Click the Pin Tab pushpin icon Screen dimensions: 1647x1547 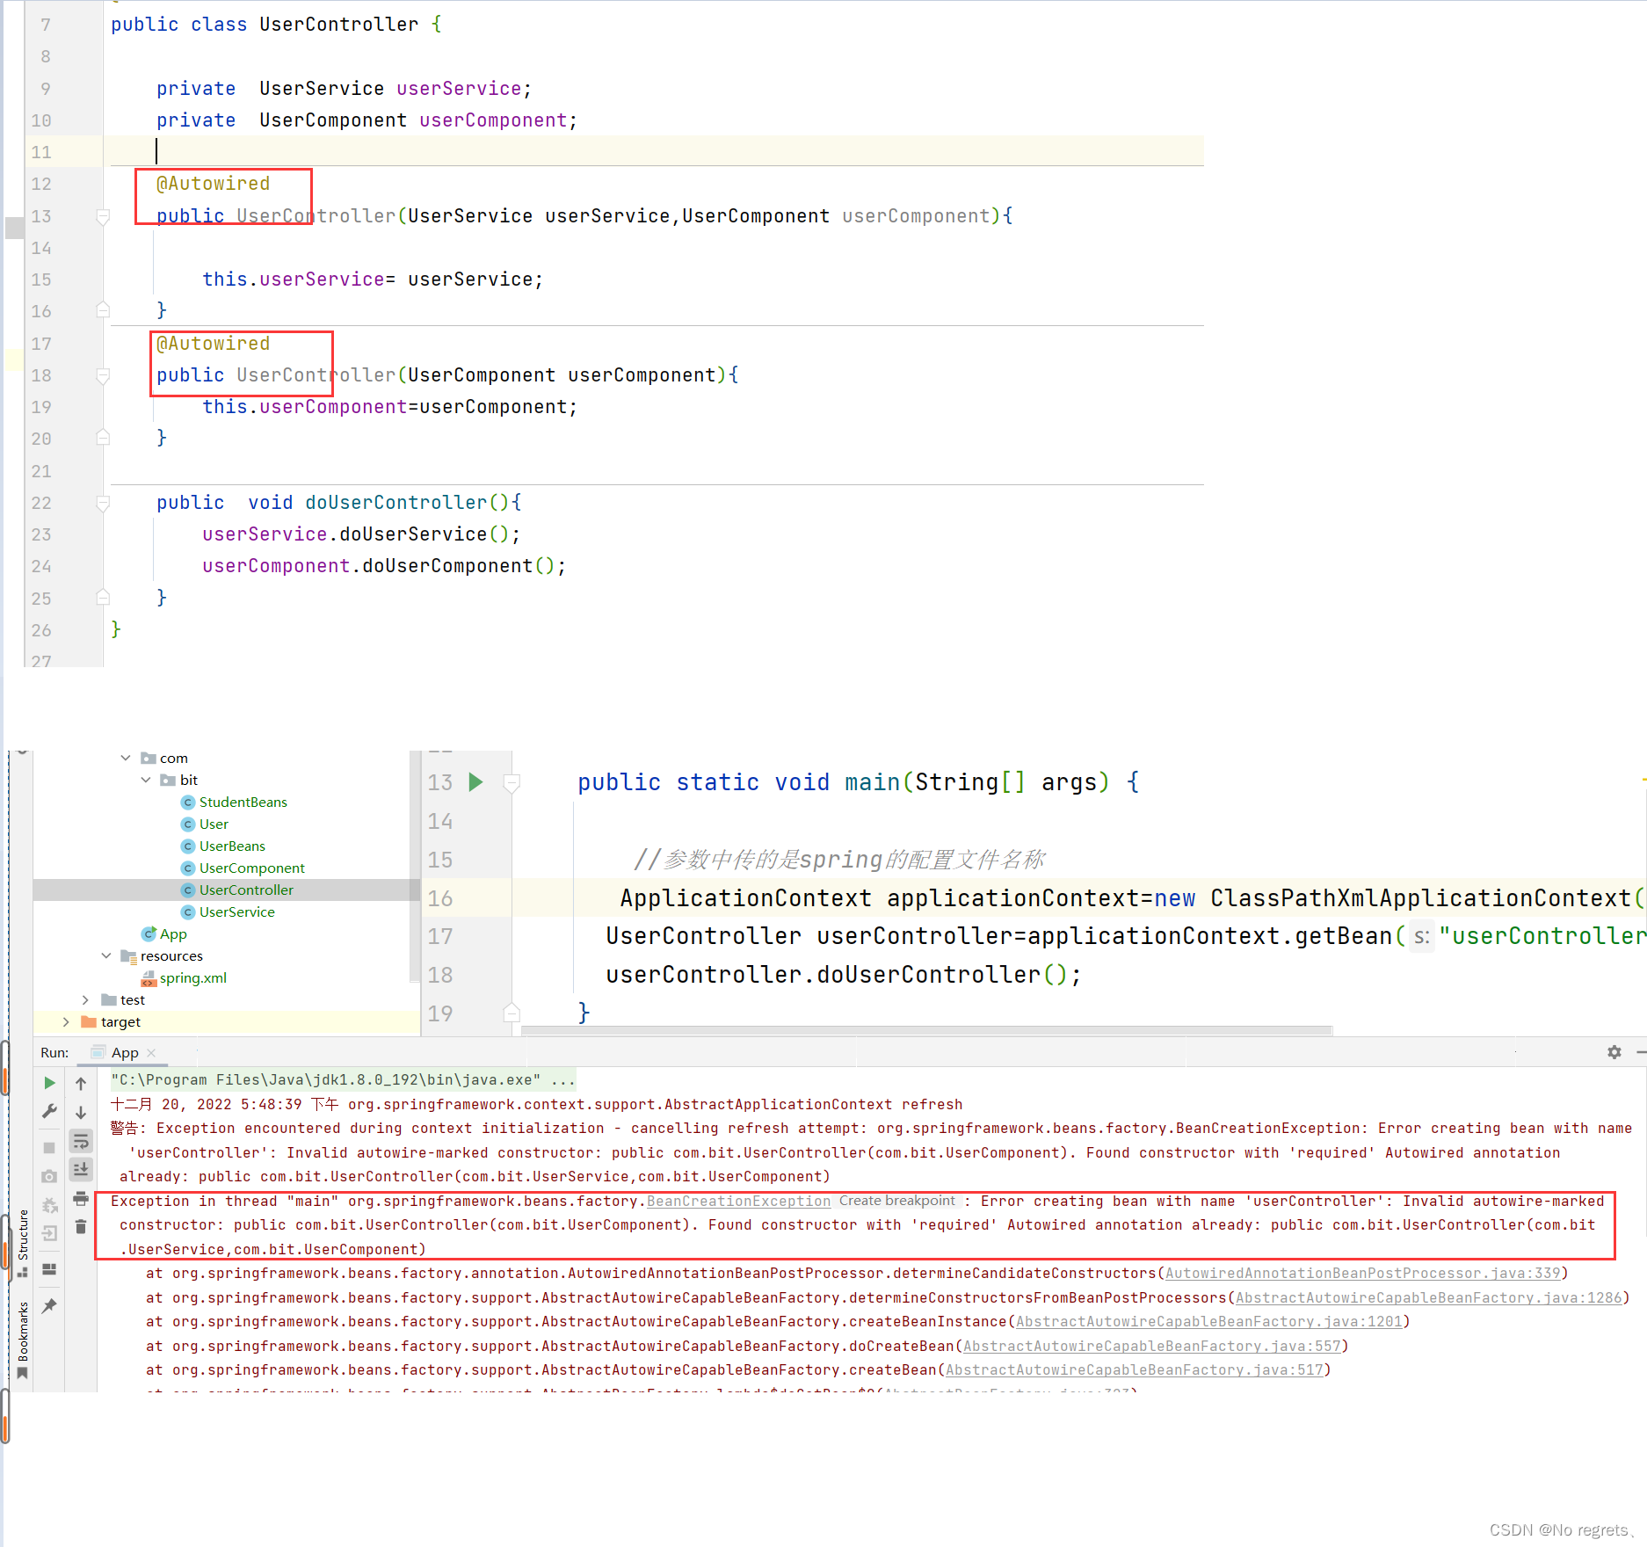[x=49, y=1305]
